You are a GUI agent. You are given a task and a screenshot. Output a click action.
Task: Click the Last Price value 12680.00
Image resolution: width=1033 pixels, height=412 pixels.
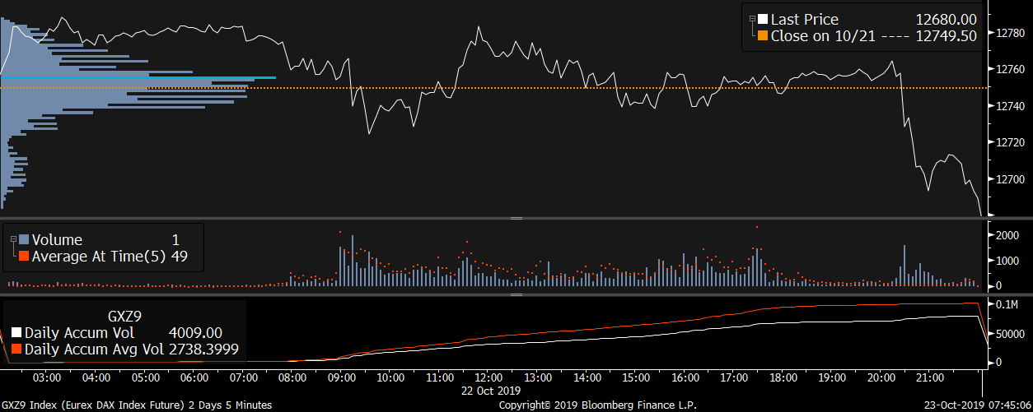pos(947,20)
